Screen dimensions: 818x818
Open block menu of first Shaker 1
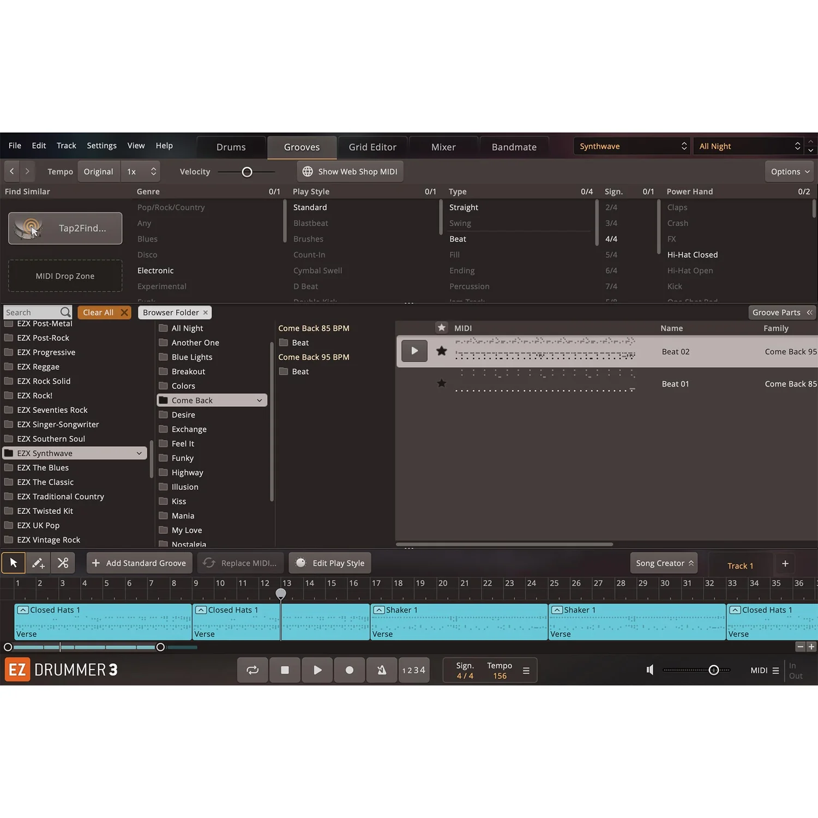[379, 610]
